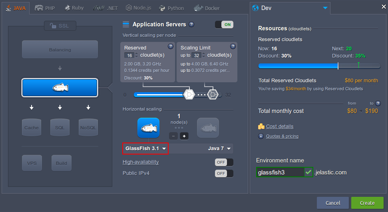Adjust the Reserved cloudlets spinner arrows
Image resolution: width=388 pixels, height=212 pixels.
point(137,55)
